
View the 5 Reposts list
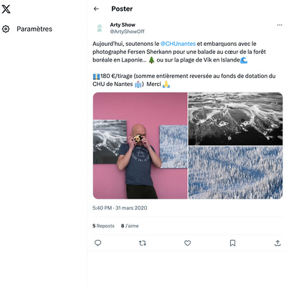click(103, 226)
